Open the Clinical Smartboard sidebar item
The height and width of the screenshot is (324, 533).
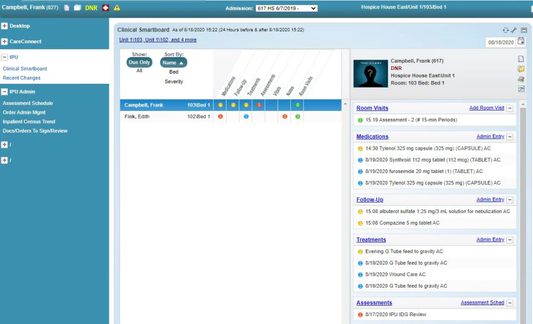coord(25,68)
